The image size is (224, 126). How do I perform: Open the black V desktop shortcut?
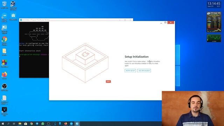tap(4, 111)
